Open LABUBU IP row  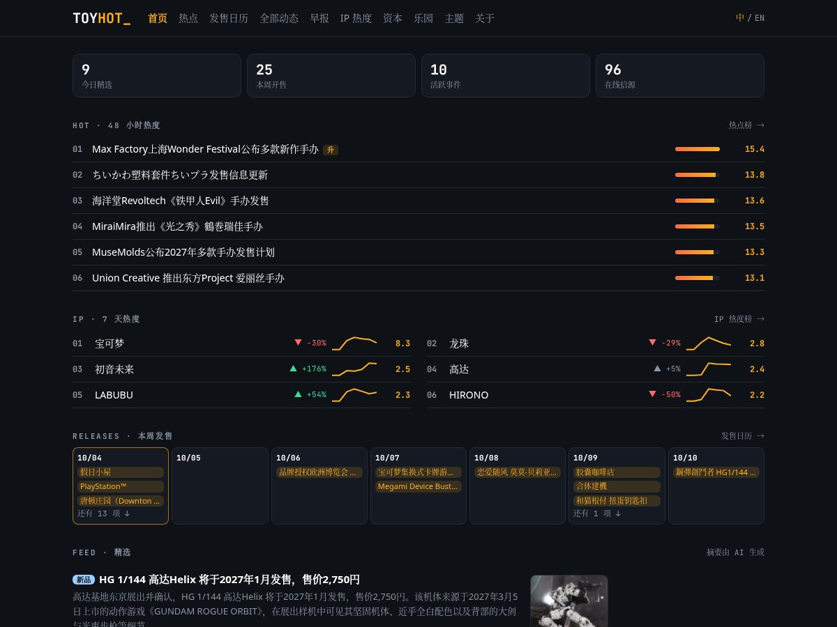coord(241,395)
